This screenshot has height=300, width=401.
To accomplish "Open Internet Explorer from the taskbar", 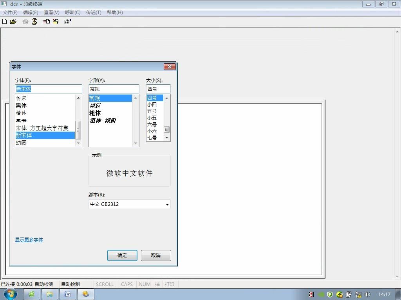I will (32, 294).
